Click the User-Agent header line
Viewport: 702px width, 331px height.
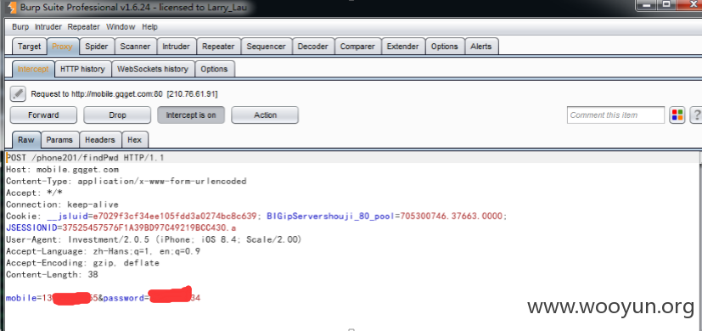click(154, 239)
